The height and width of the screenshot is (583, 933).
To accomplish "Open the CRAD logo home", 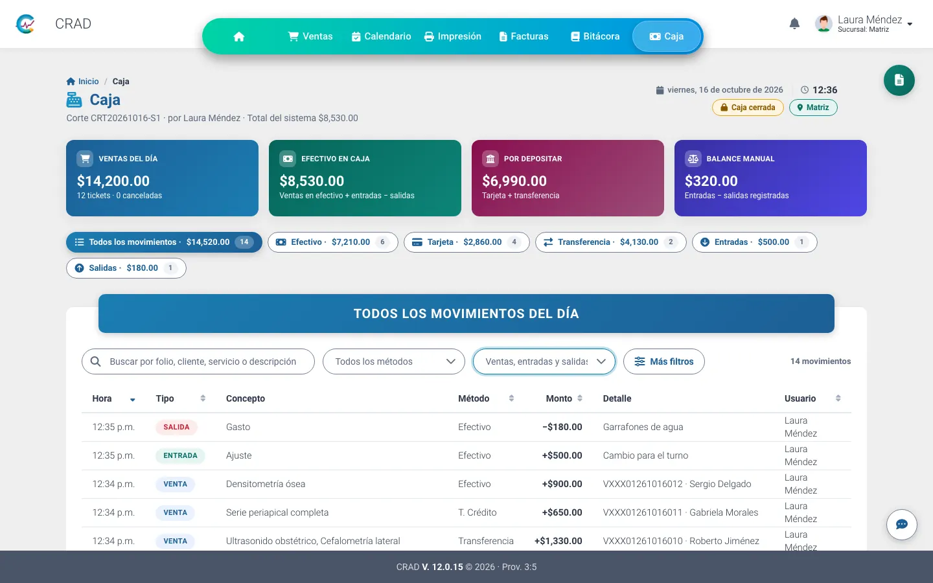I will click(25, 24).
